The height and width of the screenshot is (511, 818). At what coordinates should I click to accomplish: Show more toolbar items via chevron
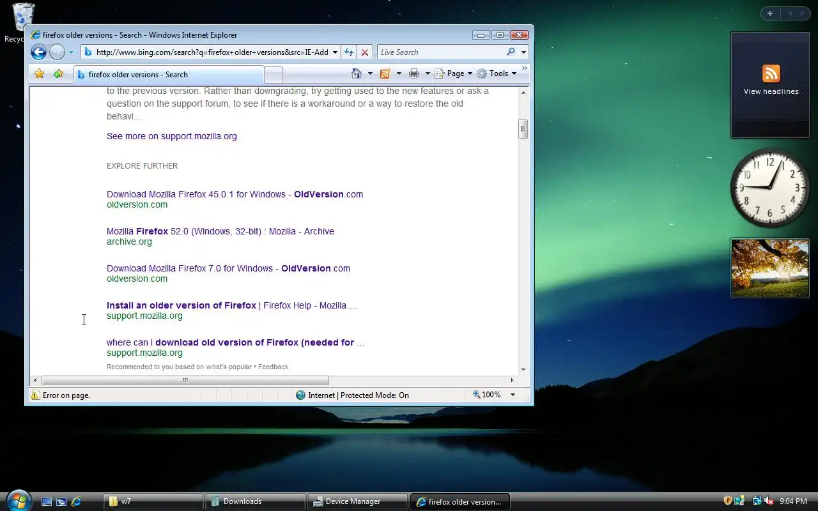[525, 68]
